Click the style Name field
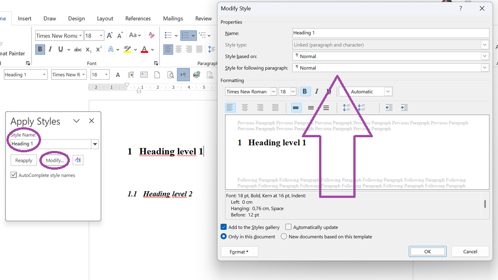Image resolution: width=498 pixels, height=280 pixels. (391, 33)
